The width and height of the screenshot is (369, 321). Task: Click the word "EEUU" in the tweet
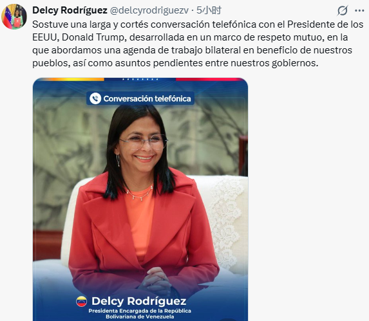tap(46, 37)
